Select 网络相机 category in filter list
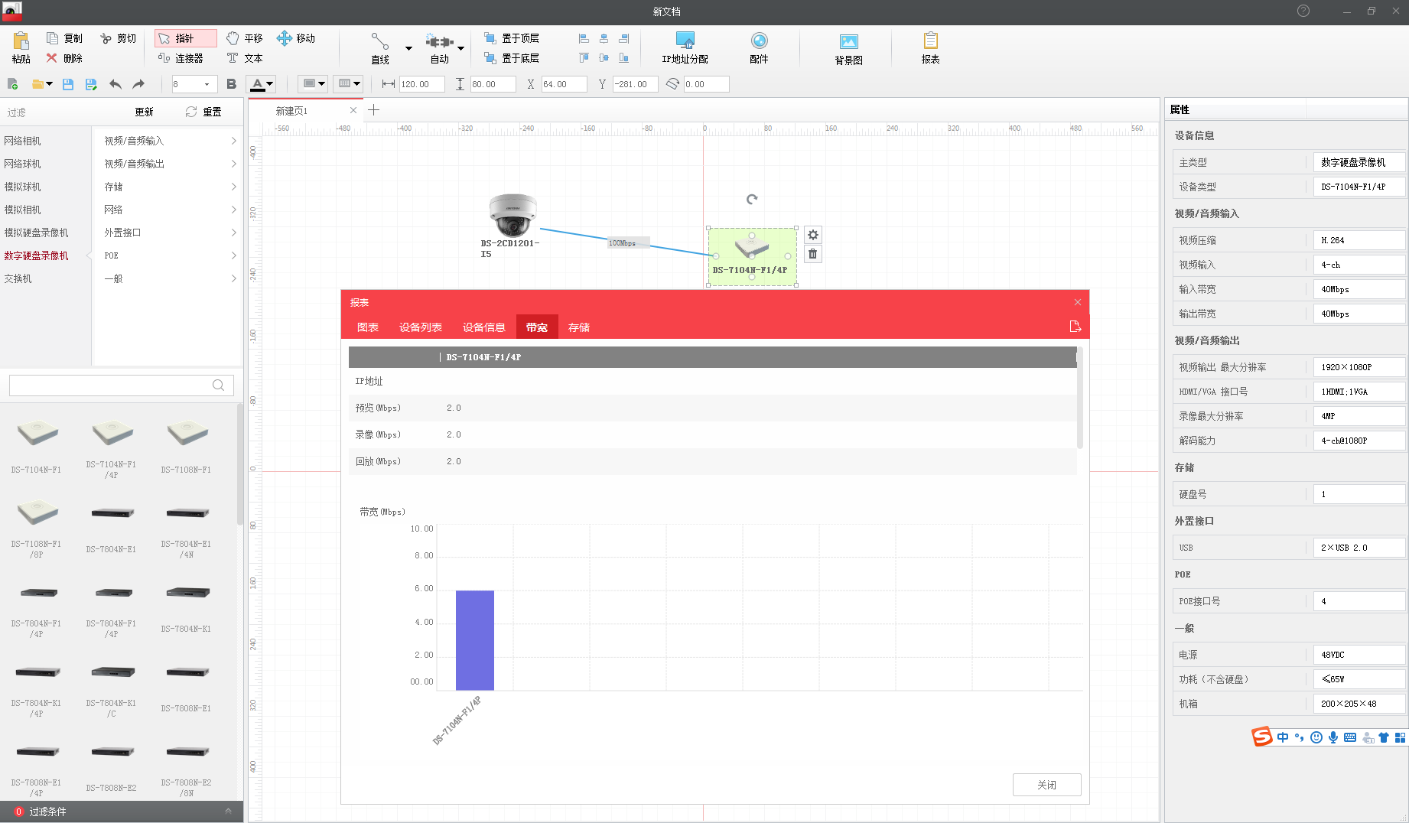1409x823 pixels. 23,141
